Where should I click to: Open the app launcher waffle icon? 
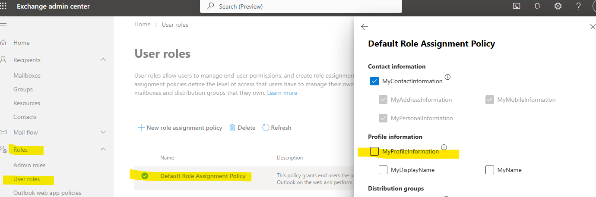tap(3, 6)
